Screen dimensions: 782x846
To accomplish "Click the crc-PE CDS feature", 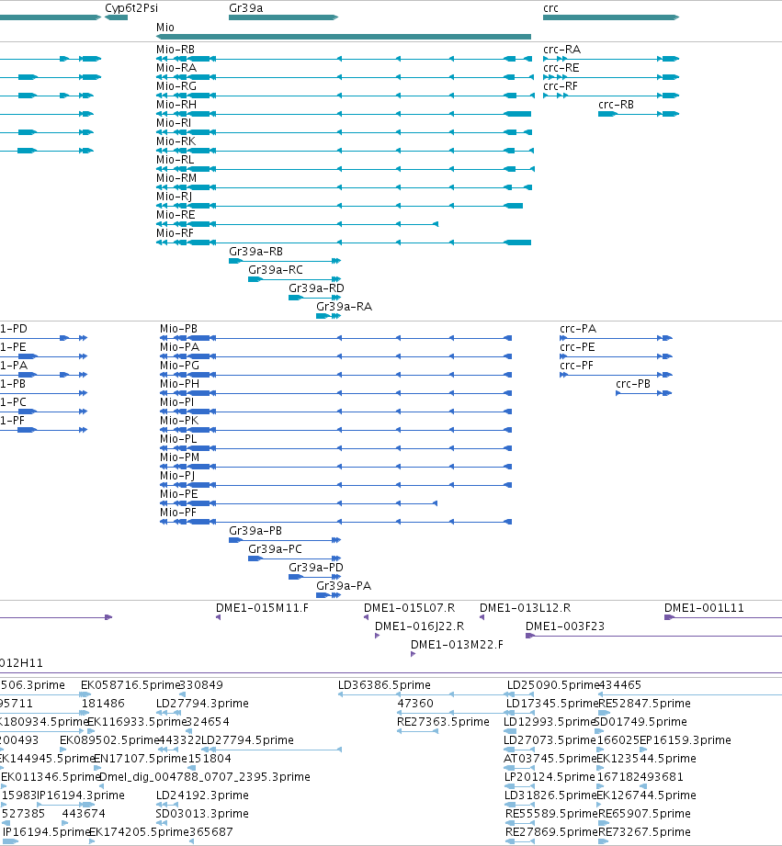I will coord(616,356).
